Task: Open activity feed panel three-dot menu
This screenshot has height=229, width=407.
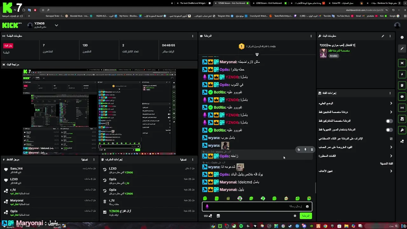Action: [x=94, y=160]
